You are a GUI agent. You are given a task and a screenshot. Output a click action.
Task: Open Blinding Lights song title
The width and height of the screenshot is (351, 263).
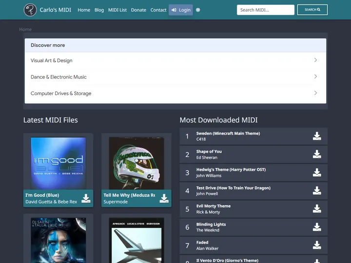coord(211,225)
